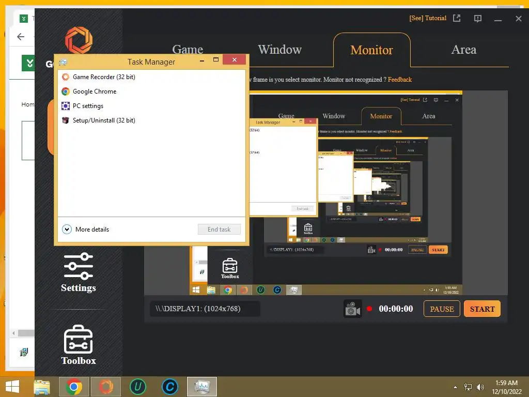Viewport: 529px width, 397px height.
Task: Click the \\.\DISPLAY1: (1024x768) field
Action: point(205,309)
